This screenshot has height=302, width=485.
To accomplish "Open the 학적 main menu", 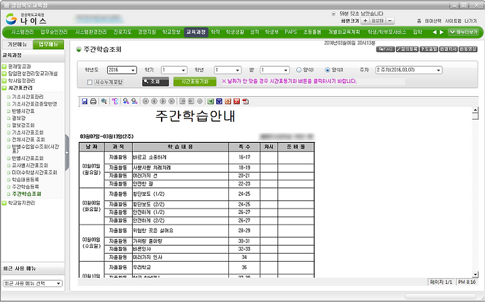I will 216,32.
